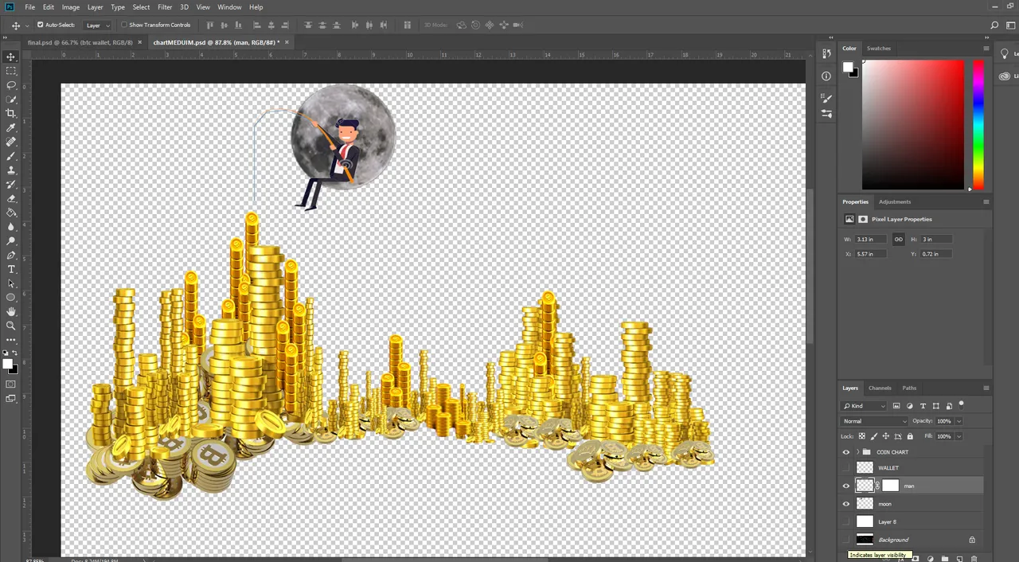Close the chartMEDUIM.psd document tab

tap(287, 42)
